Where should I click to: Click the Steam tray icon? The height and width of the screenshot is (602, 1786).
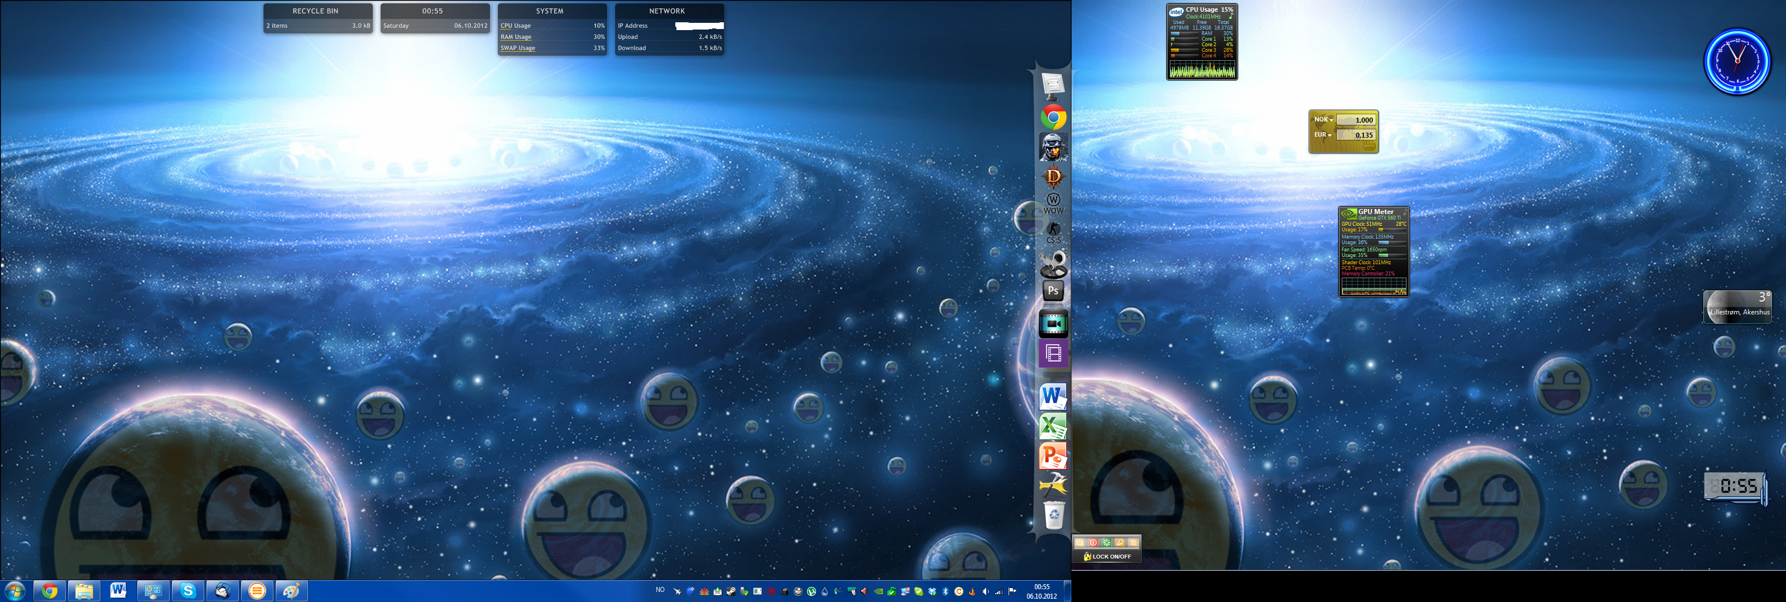[732, 591]
